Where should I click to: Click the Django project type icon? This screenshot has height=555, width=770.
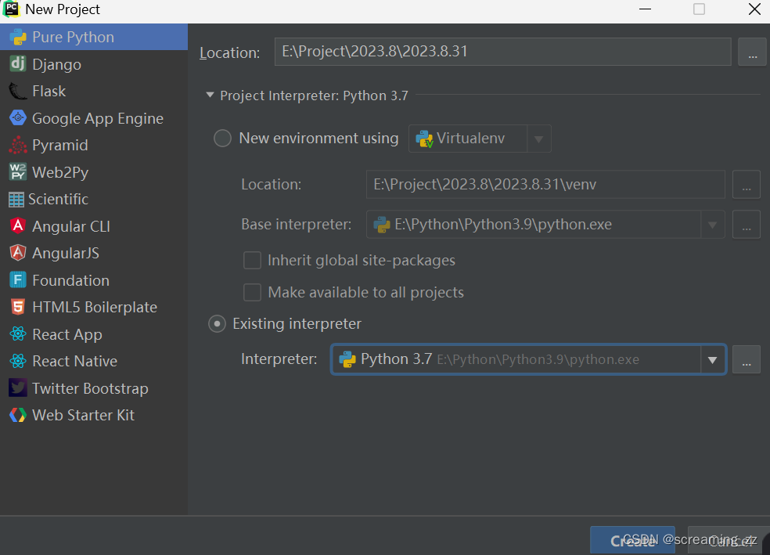(18, 64)
